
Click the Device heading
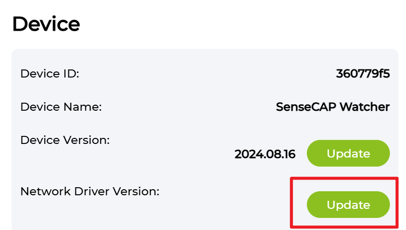pos(46,24)
